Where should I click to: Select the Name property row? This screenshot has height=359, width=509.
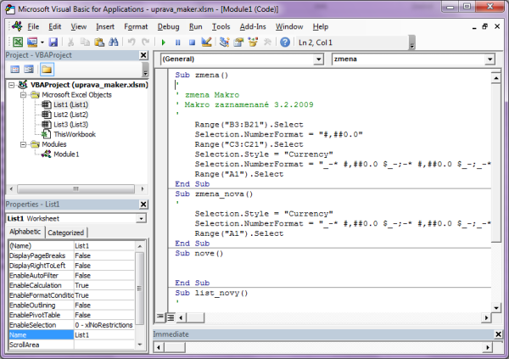[71, 335]
